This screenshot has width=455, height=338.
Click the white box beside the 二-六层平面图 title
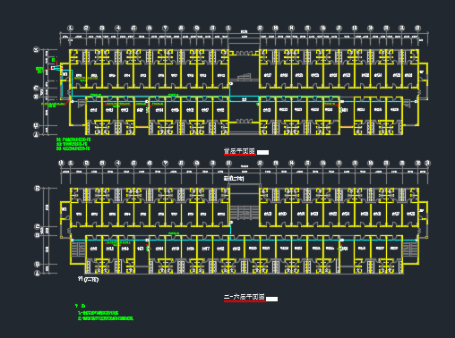coord(271,299)
